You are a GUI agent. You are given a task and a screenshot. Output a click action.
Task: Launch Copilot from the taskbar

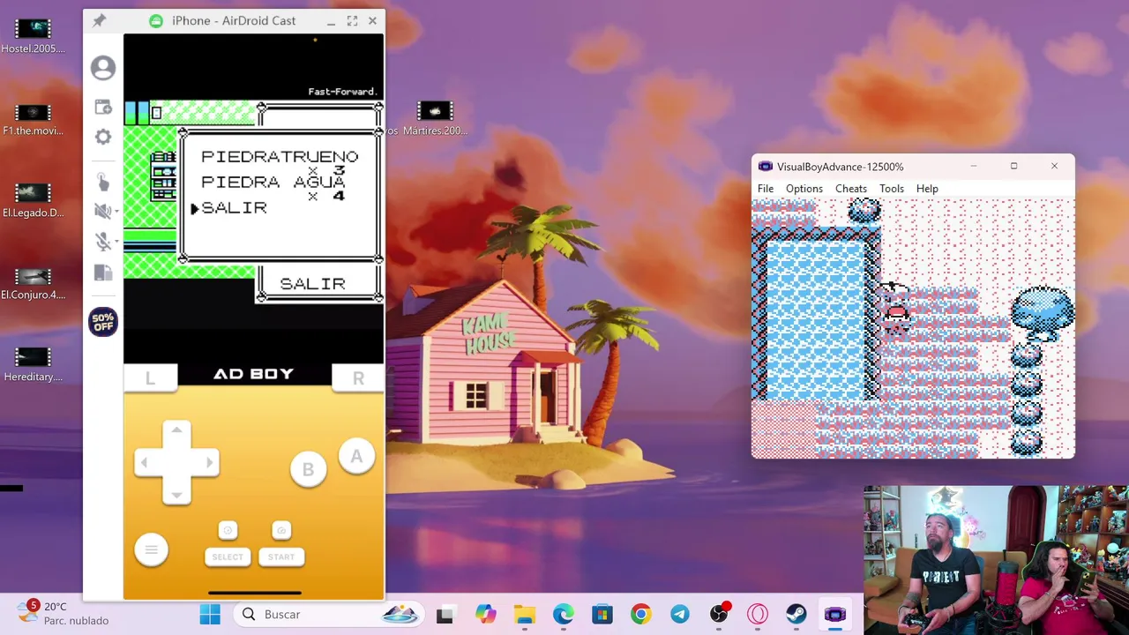[x=485, y=615]
